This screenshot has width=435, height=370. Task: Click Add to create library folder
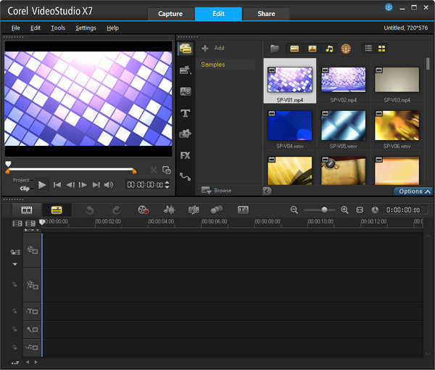[x=213, y=48]
